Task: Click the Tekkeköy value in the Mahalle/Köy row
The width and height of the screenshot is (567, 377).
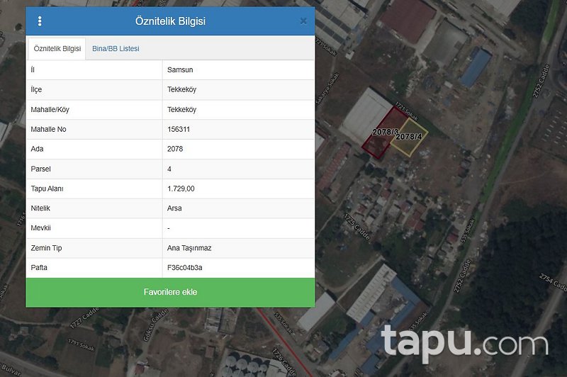Action: pos(181,110)
